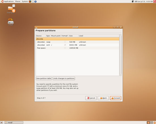Click Undo changes to partitions button
This screenshot has width=156, height=124.
coord(64,78)
